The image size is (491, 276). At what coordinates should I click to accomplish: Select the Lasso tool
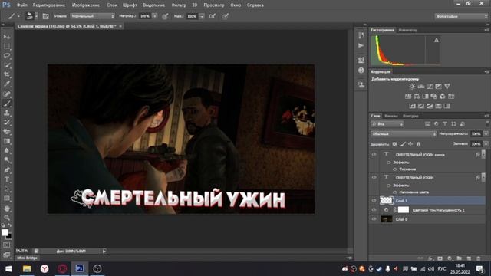tap(7, 56)
